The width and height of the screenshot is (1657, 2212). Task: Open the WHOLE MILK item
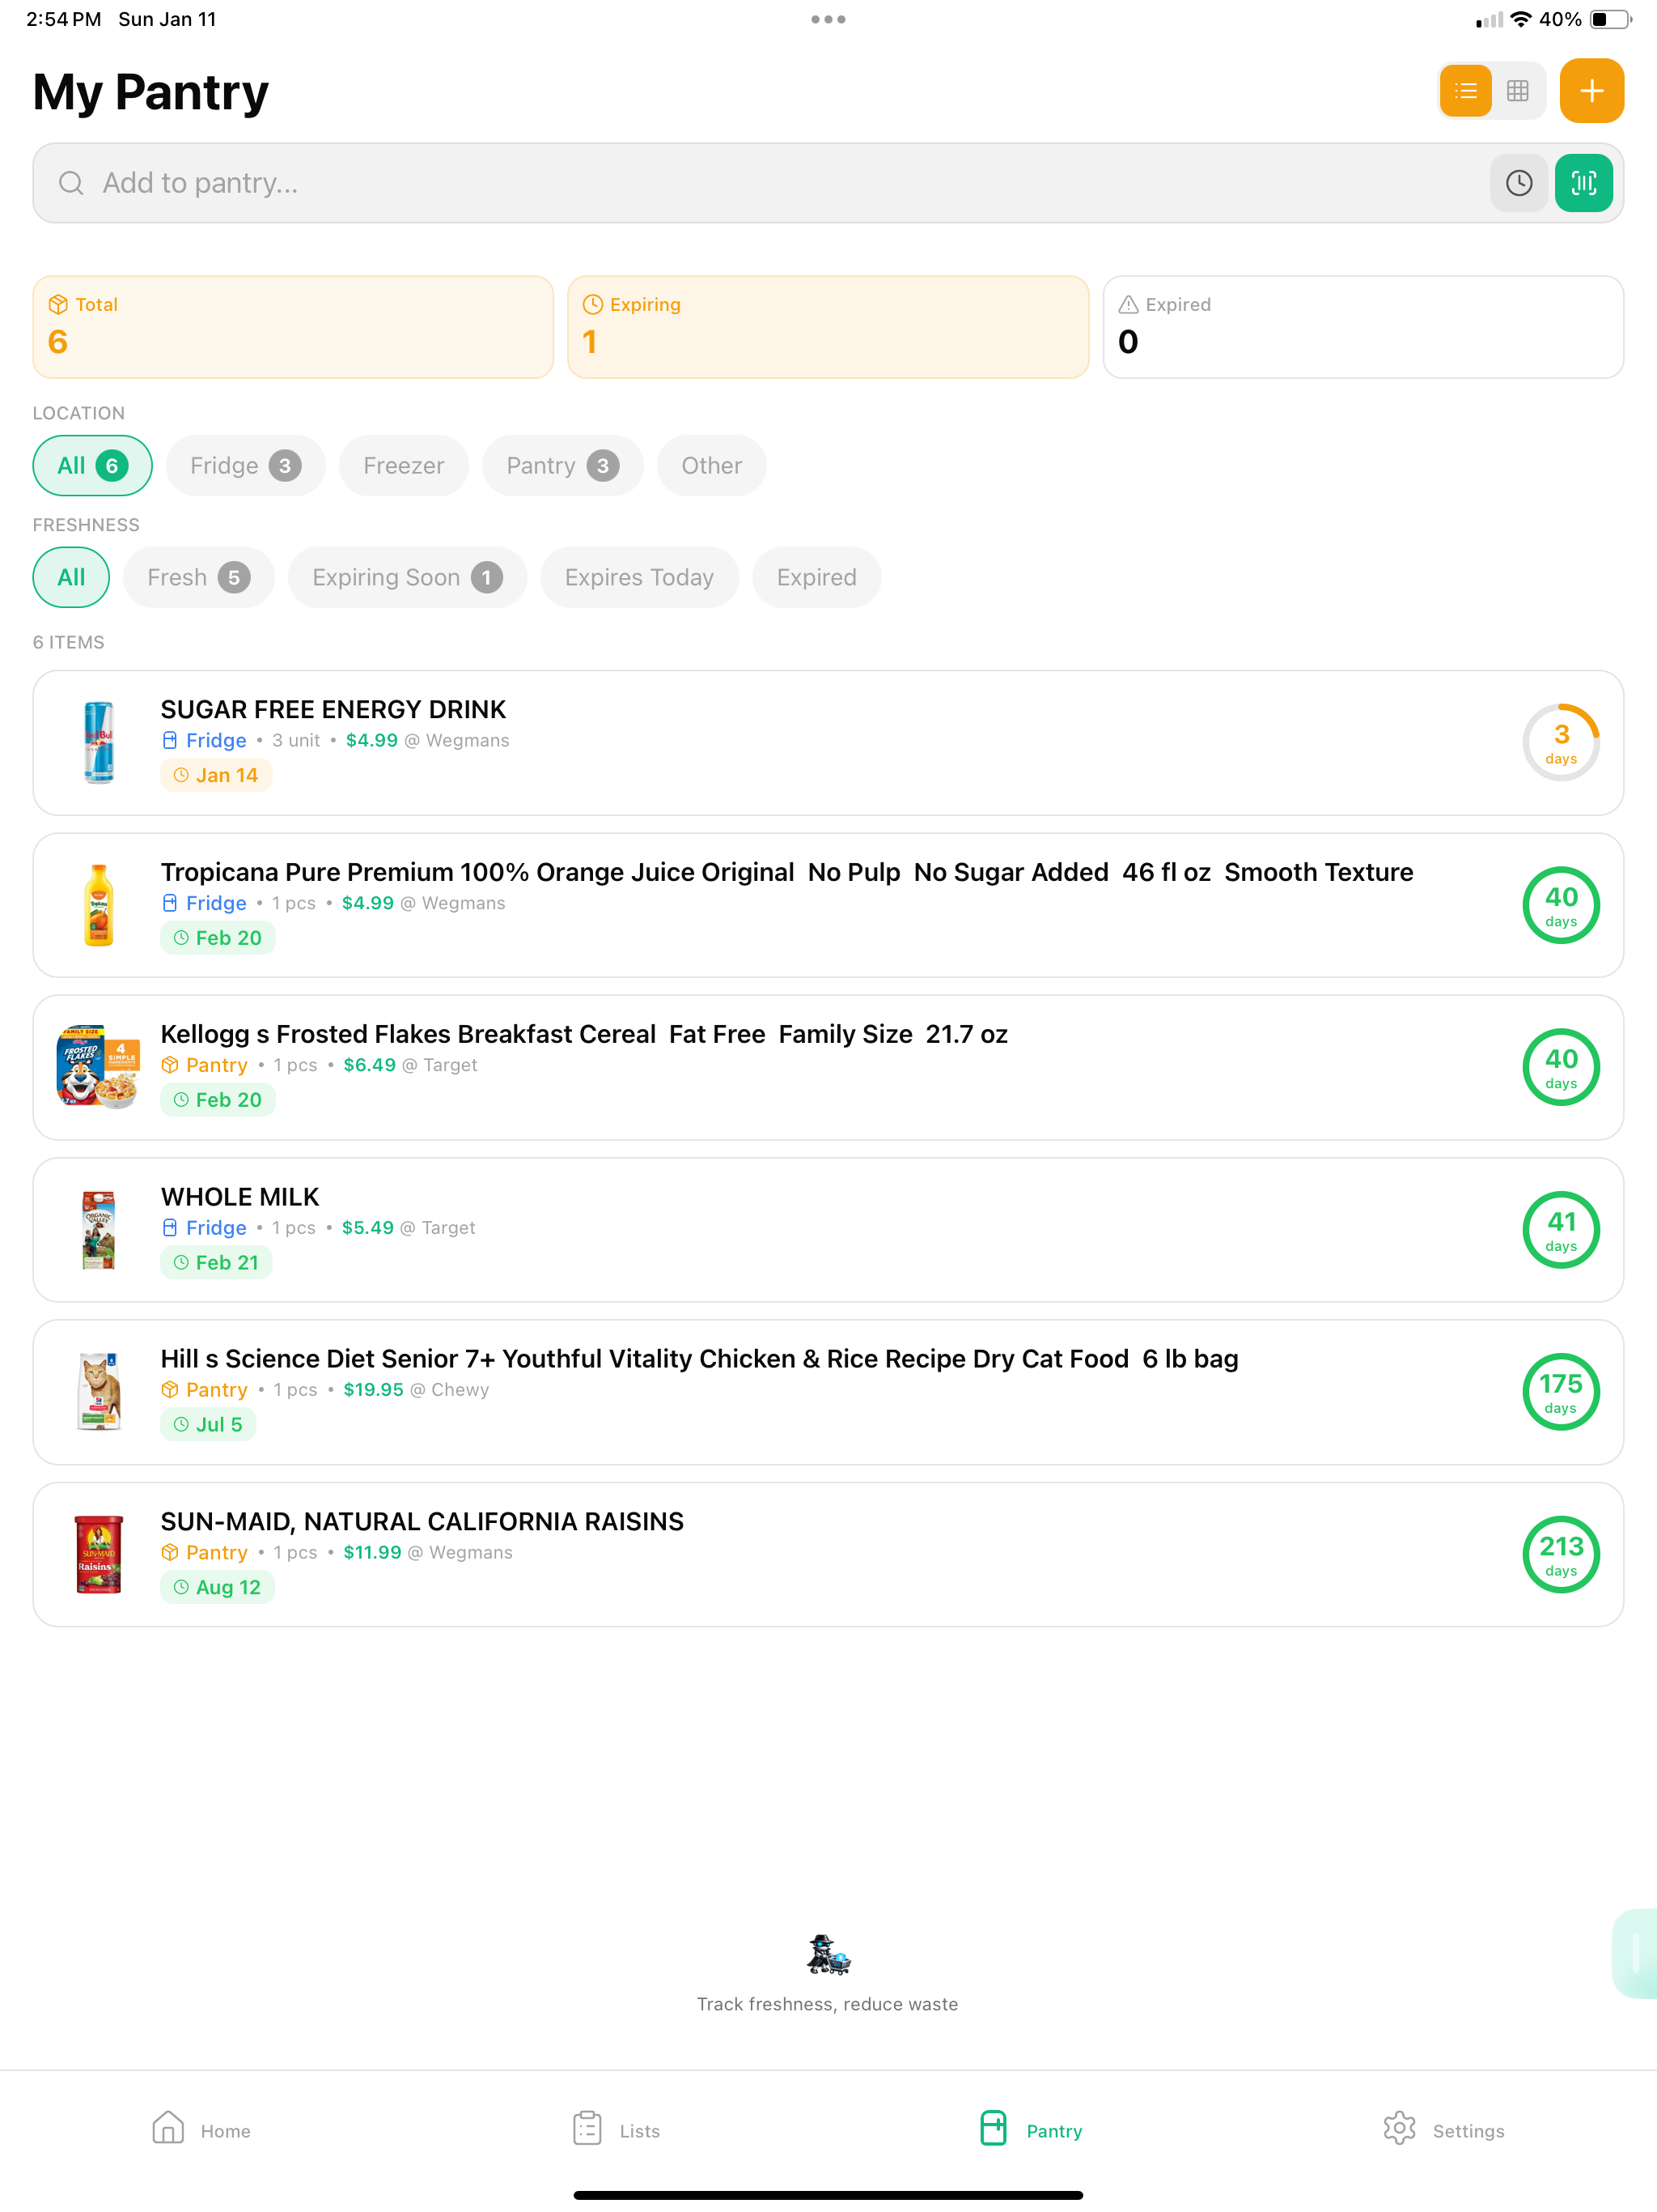point(828,1230)
